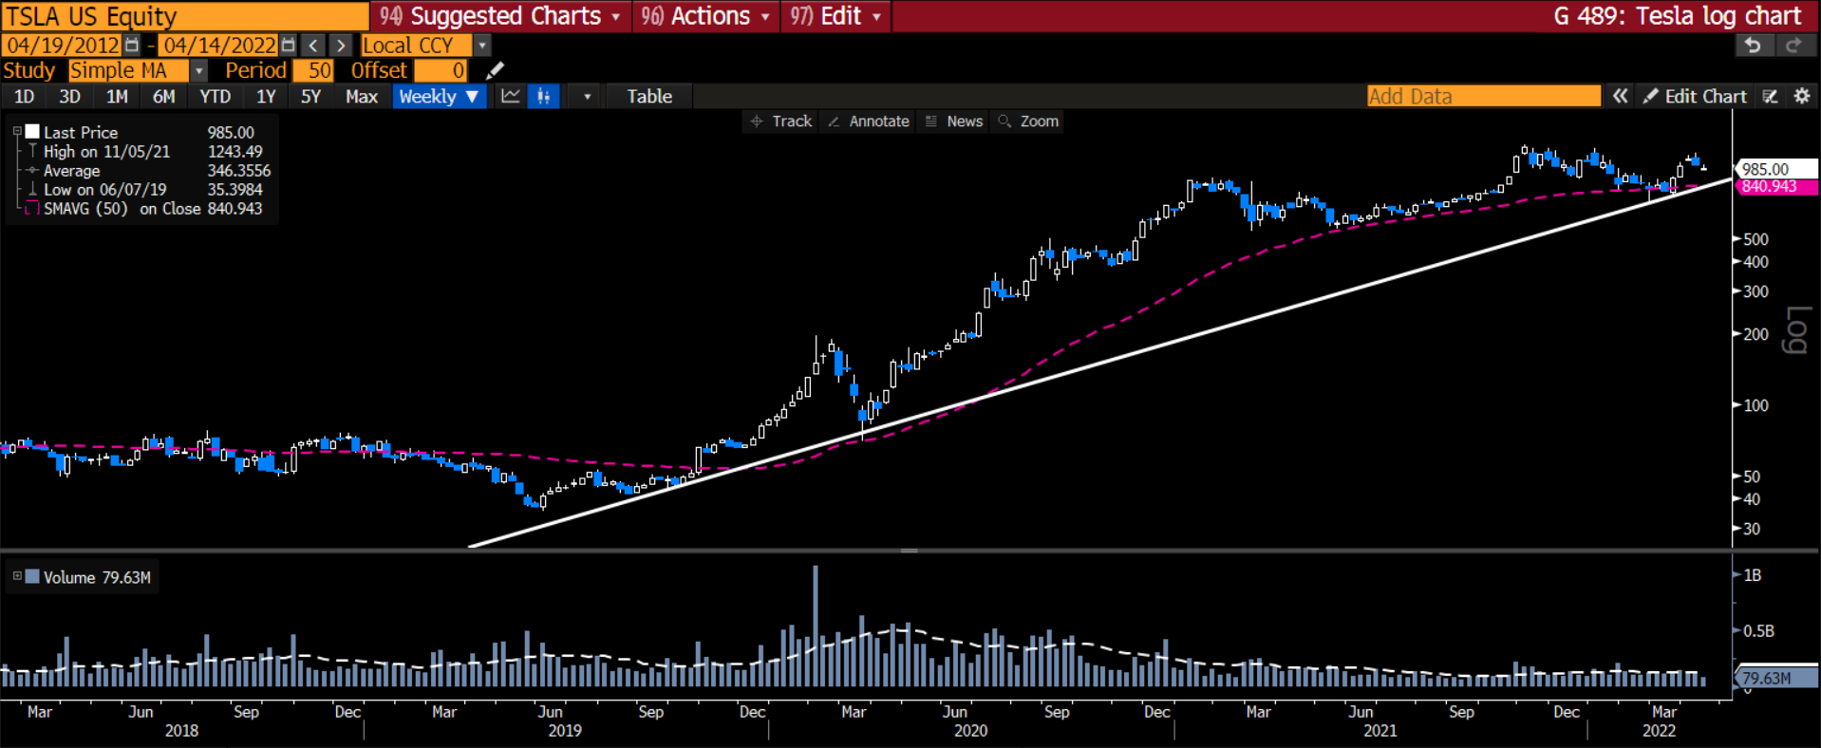Viewport: 1821px width, 748px height.
Task: Open the Edit menu
Action: pyautogui.click(x=836, y=16)
